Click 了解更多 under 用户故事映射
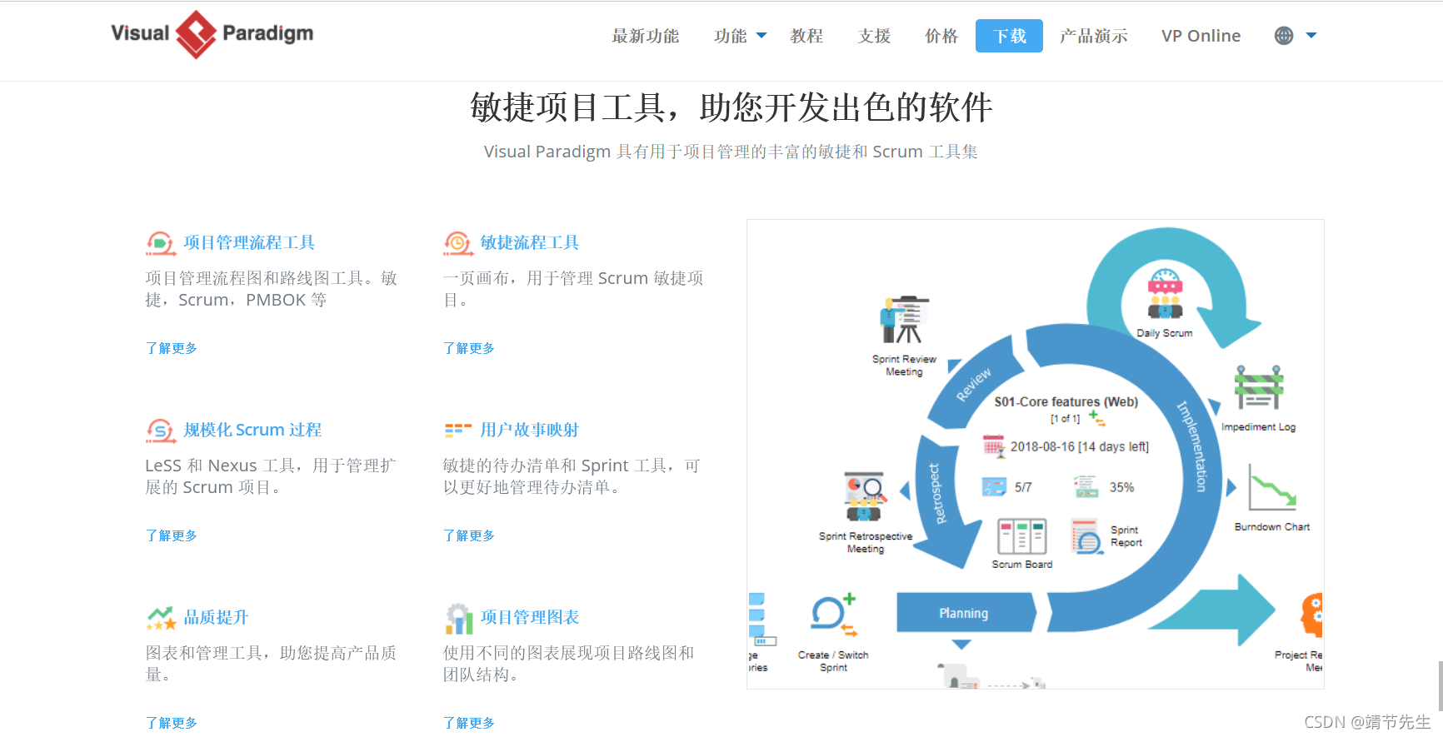 coord(469,535)
